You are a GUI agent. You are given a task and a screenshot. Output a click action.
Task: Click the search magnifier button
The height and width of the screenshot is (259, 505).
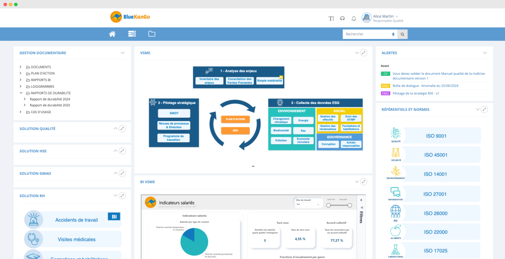(x=402, y=34)
